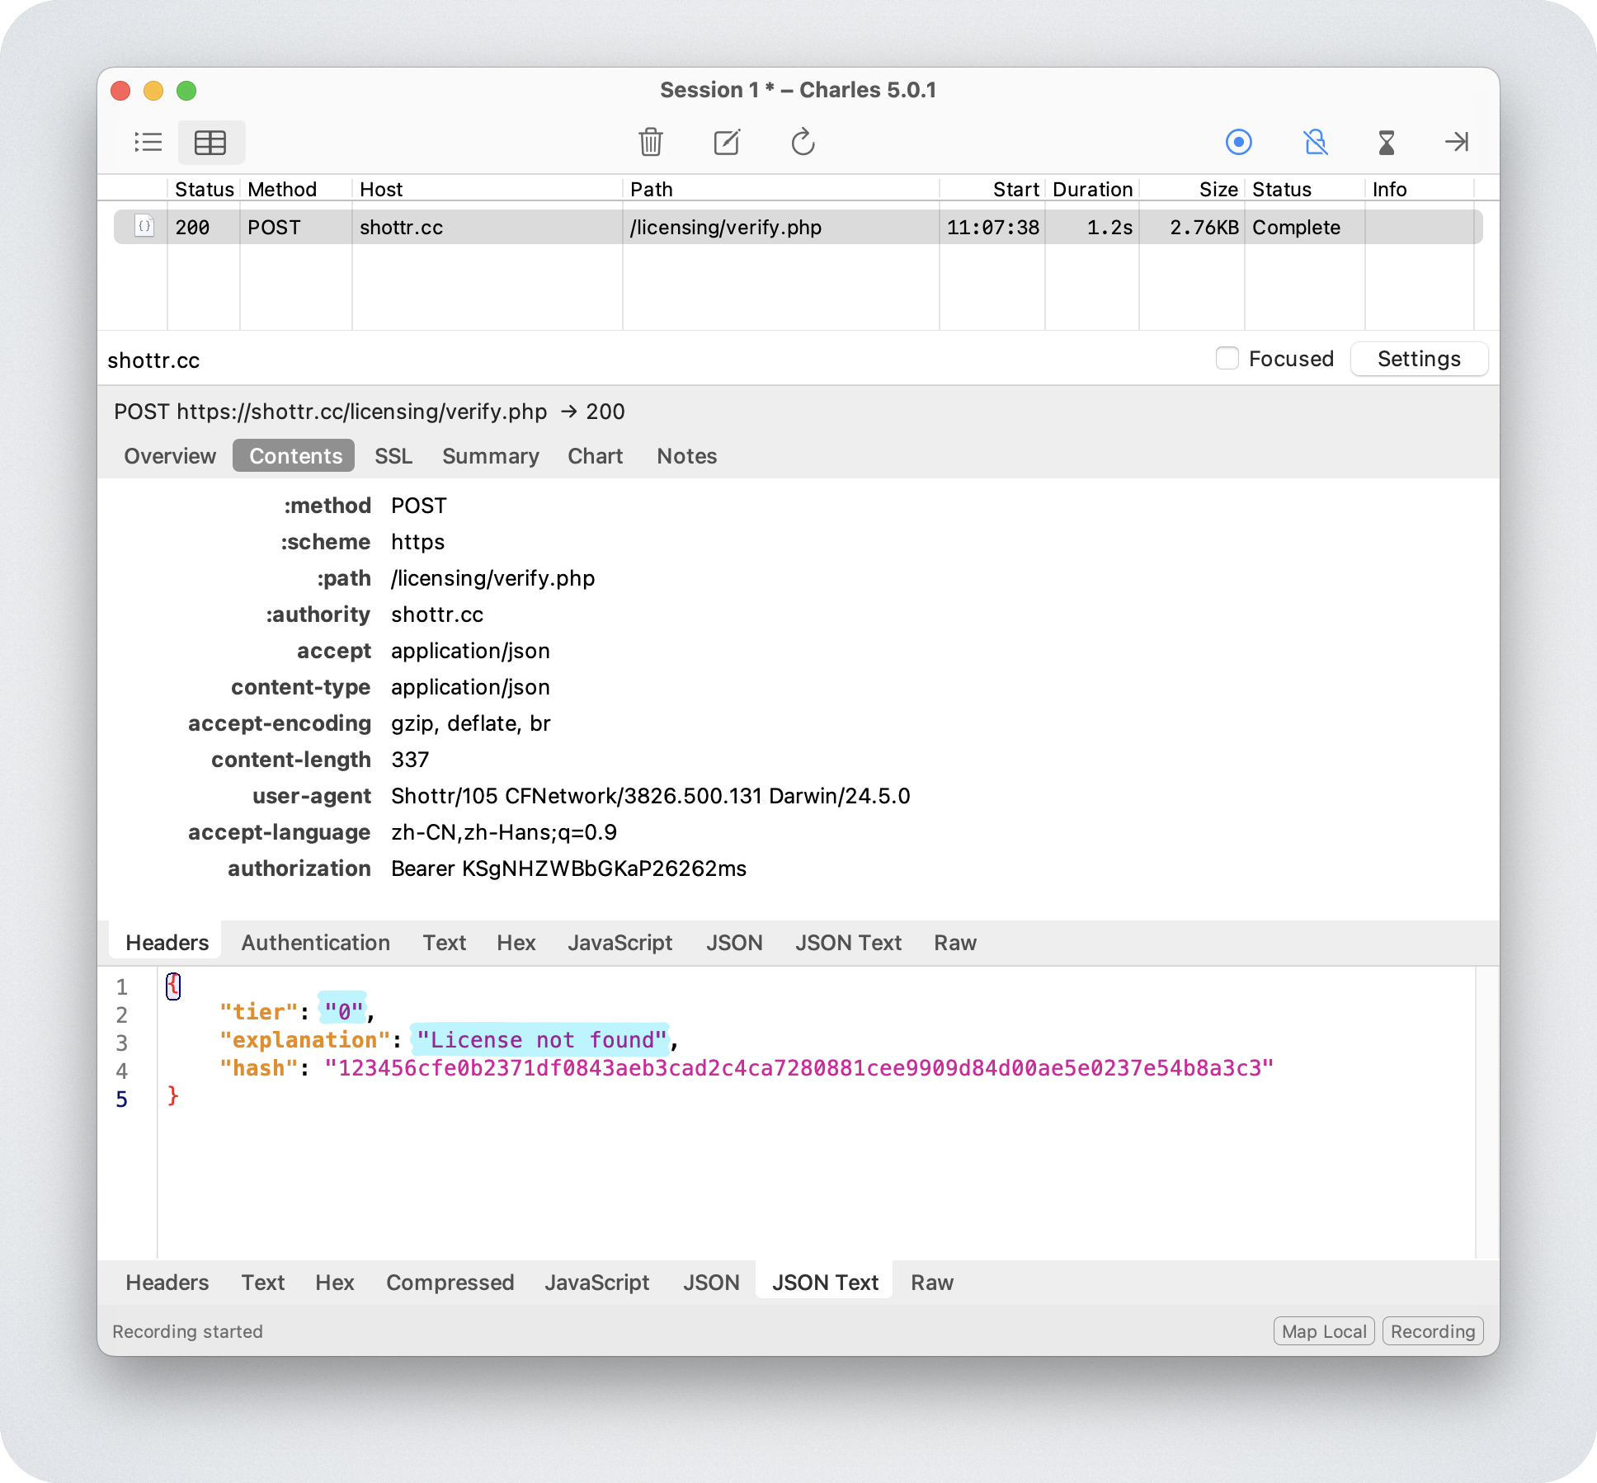
Task: Click the green zoom window button
Action: coord(186,90)
